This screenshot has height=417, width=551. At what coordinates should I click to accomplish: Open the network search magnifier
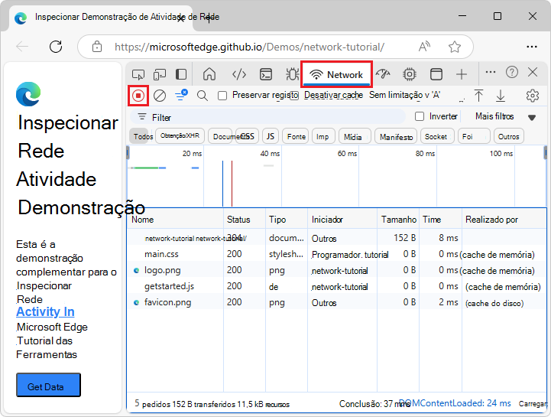[203, 96]
